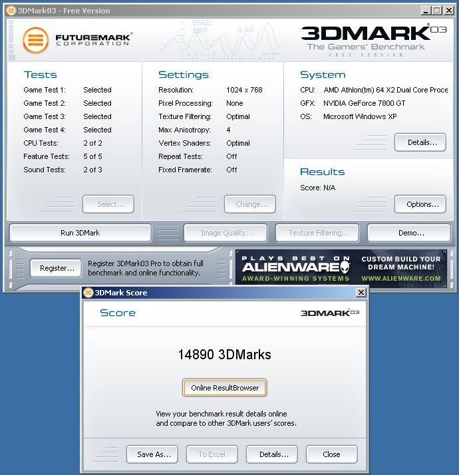459x475 pixels.
Task: Click the 3DMARK03 Gamers' Benchmark logo
Action: [x=373, y=41]
